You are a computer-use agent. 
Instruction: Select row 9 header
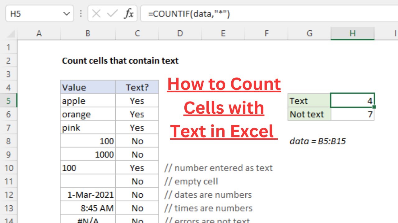(x=9, y=155)
